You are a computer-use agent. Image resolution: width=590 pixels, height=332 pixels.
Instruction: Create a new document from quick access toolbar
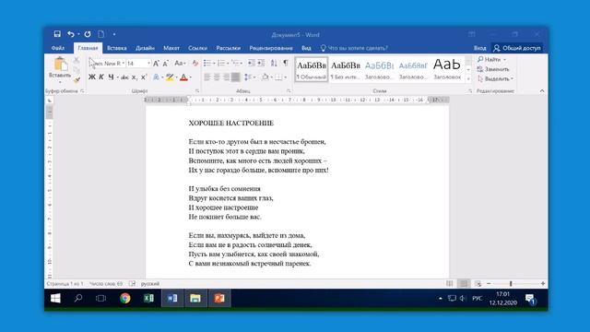(x=100, y=34)
